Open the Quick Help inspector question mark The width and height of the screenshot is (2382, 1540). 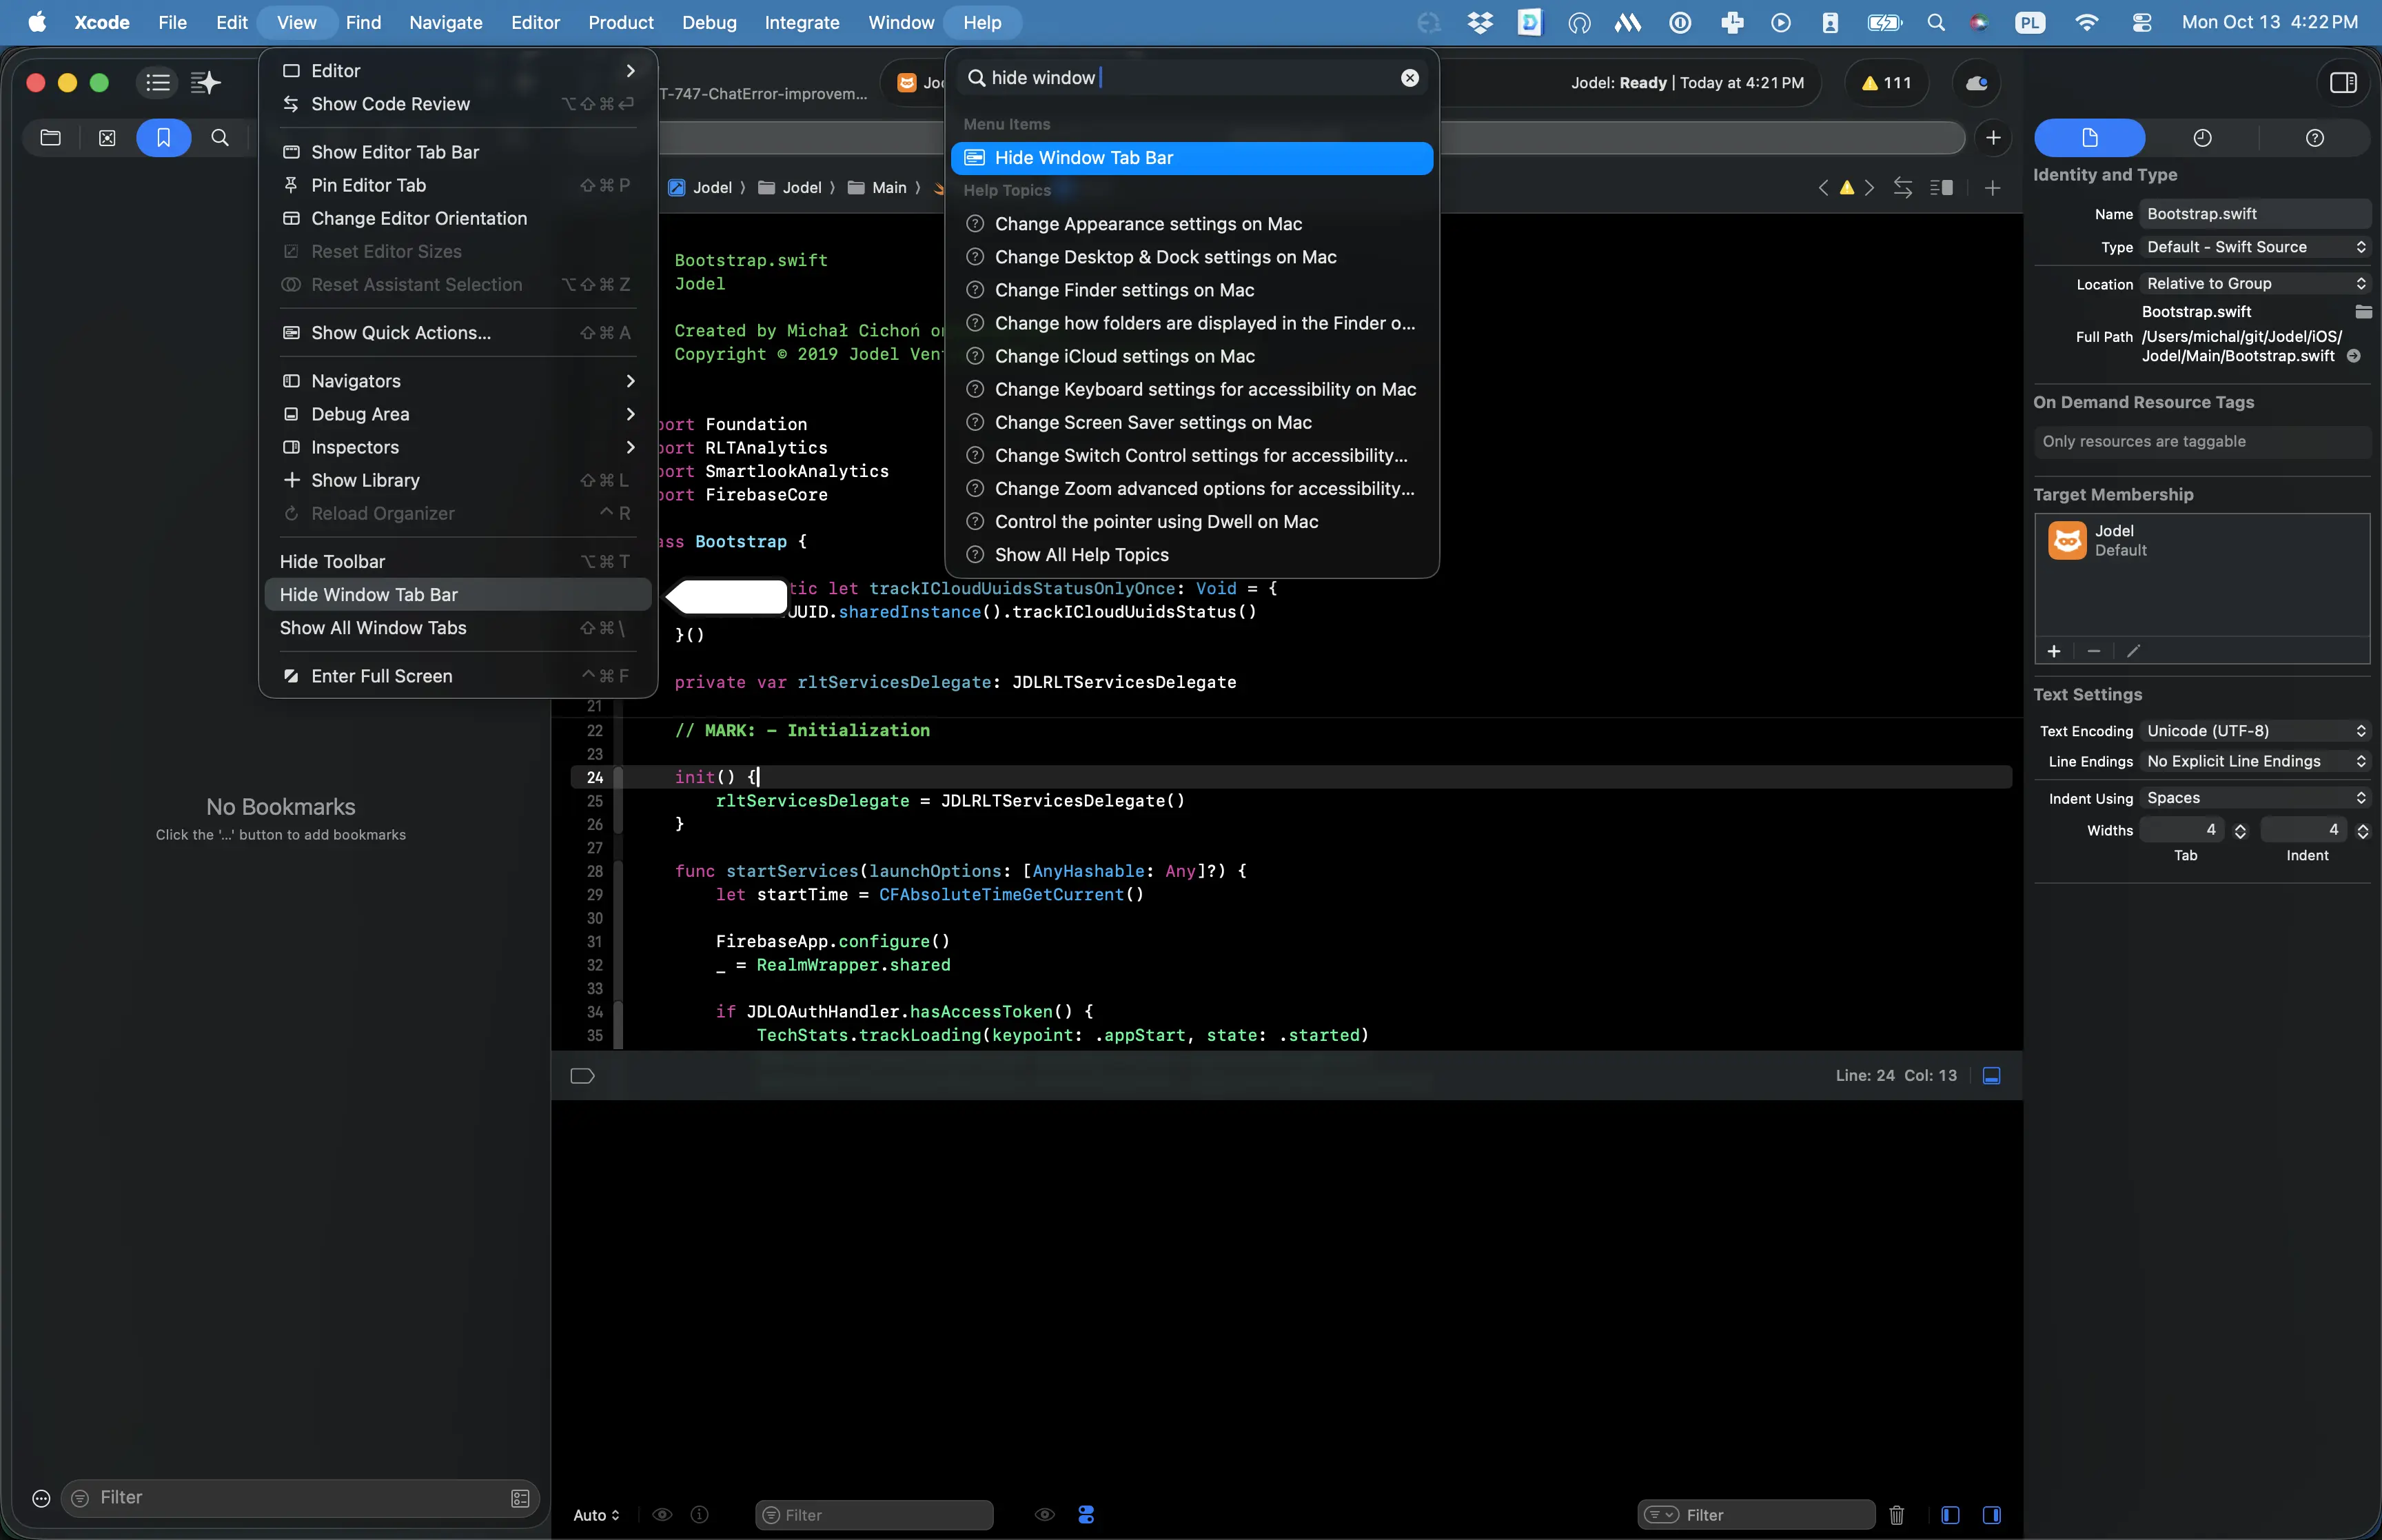[2315, 137]
